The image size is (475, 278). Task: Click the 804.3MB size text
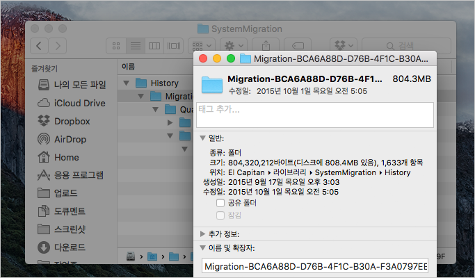412,79
